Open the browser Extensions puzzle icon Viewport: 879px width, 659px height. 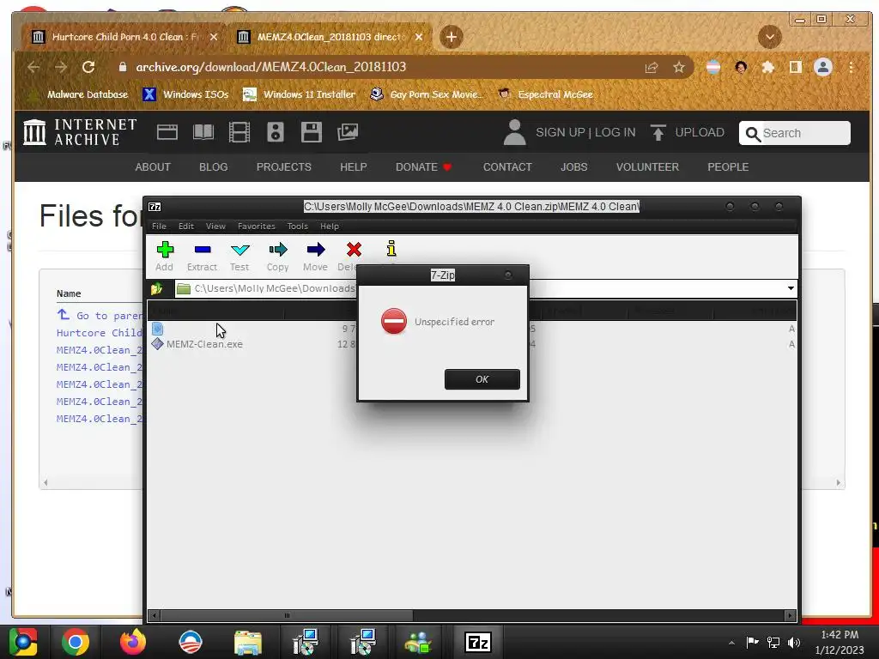click(768, 67)
